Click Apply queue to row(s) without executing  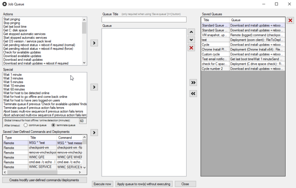(144, 184)
